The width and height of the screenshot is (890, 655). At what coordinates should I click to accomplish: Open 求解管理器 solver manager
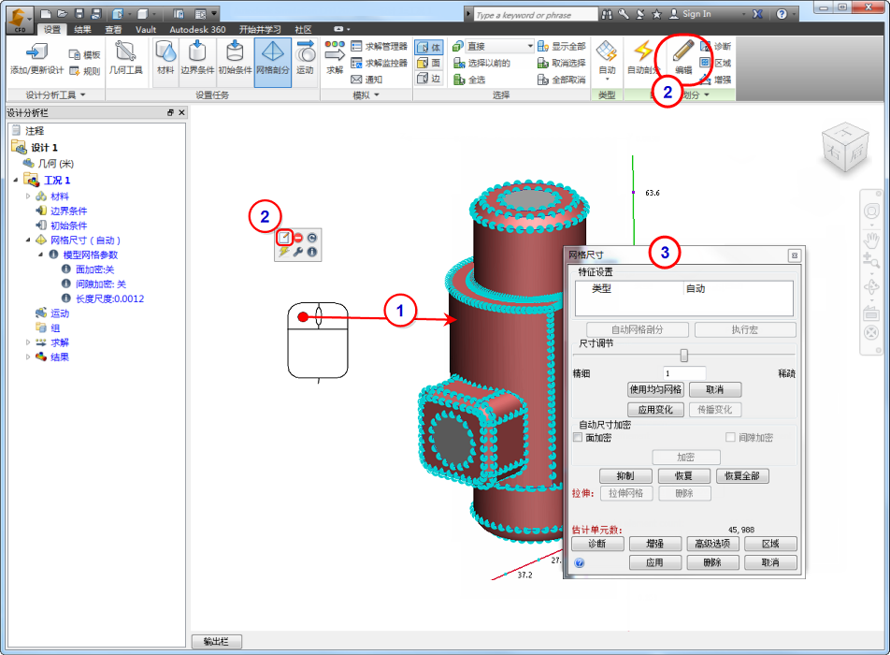tap(380, 46)
